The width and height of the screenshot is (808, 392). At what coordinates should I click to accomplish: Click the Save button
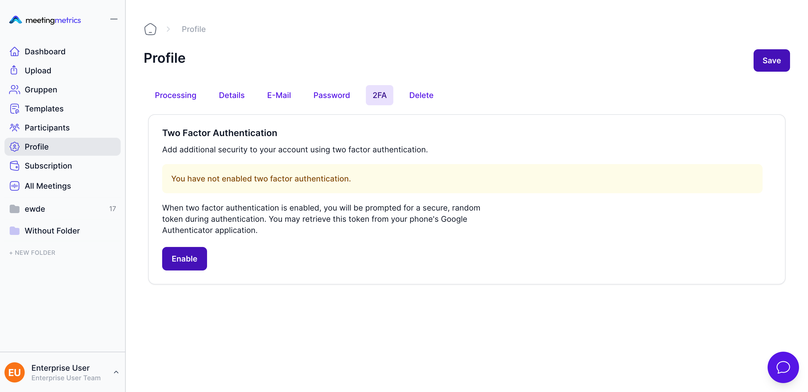[x=771, y=60]
